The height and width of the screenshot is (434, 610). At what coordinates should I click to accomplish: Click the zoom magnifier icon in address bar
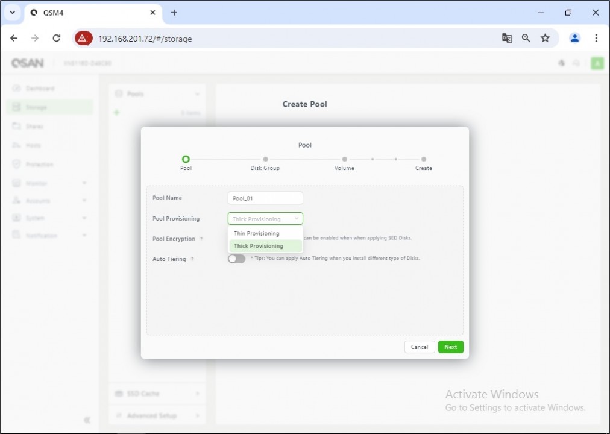click(x=526, y=38)
